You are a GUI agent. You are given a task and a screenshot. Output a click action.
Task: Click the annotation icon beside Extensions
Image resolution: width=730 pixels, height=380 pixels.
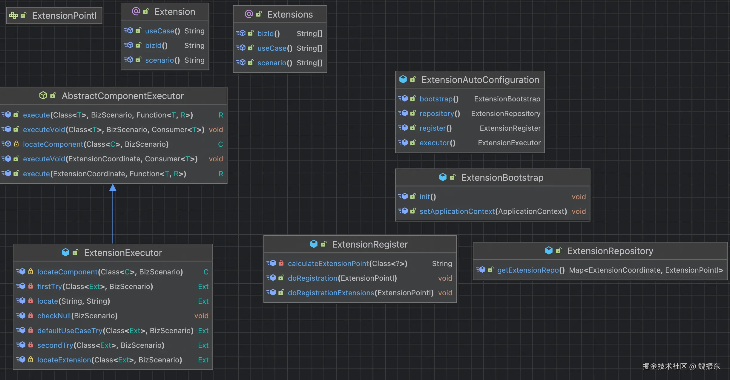point(249,14)
